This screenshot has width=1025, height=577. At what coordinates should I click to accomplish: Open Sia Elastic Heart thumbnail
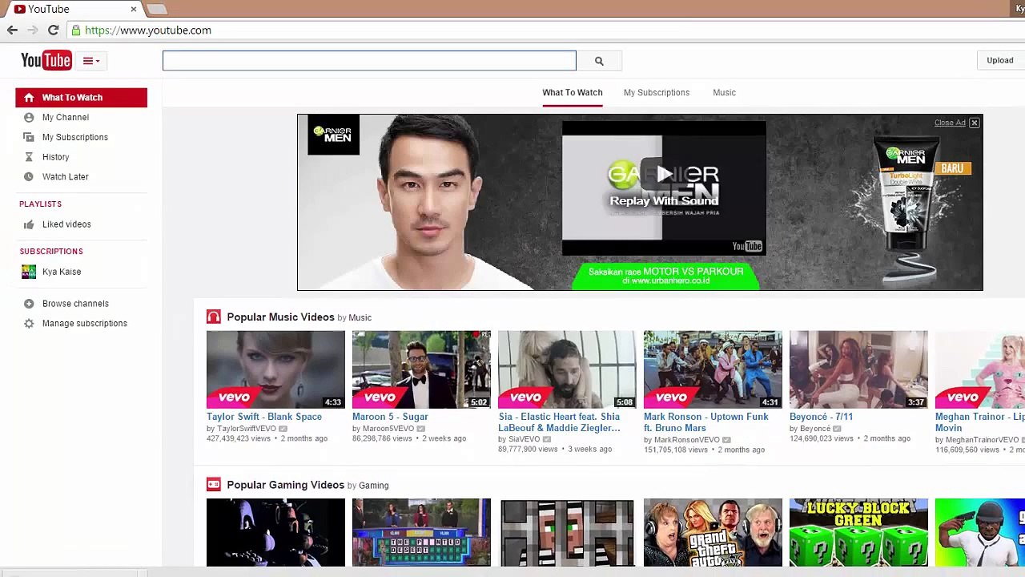[567, 369]
